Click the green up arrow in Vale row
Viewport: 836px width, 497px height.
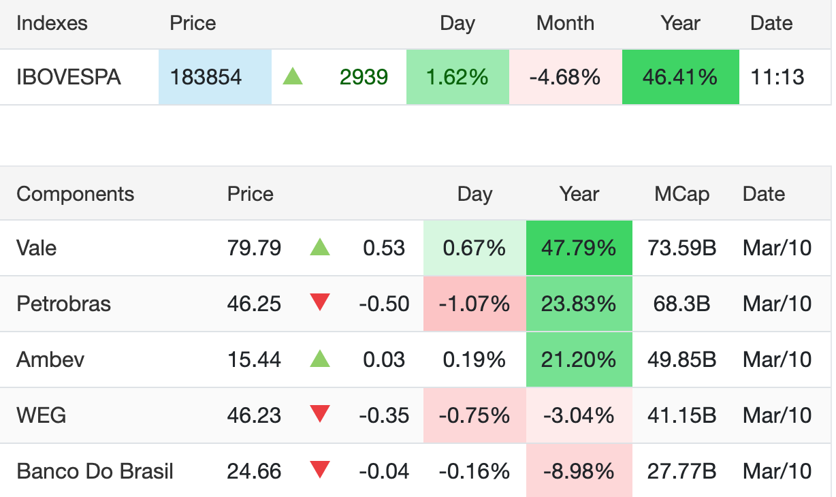[319, 248]
